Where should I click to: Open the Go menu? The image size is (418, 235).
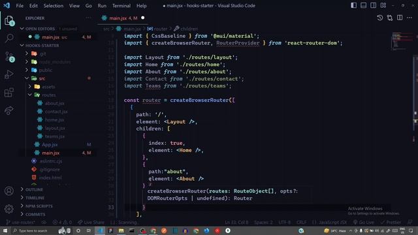[89, 6]
